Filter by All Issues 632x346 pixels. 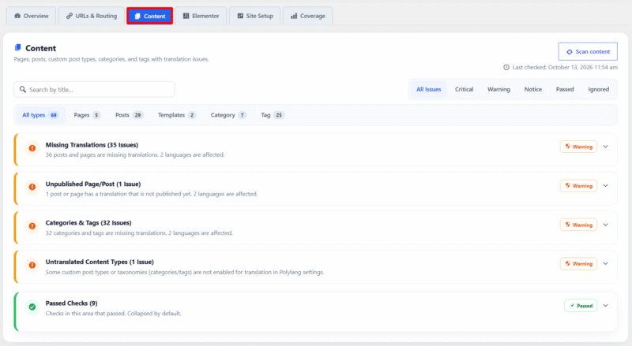(x=428, y=89)
